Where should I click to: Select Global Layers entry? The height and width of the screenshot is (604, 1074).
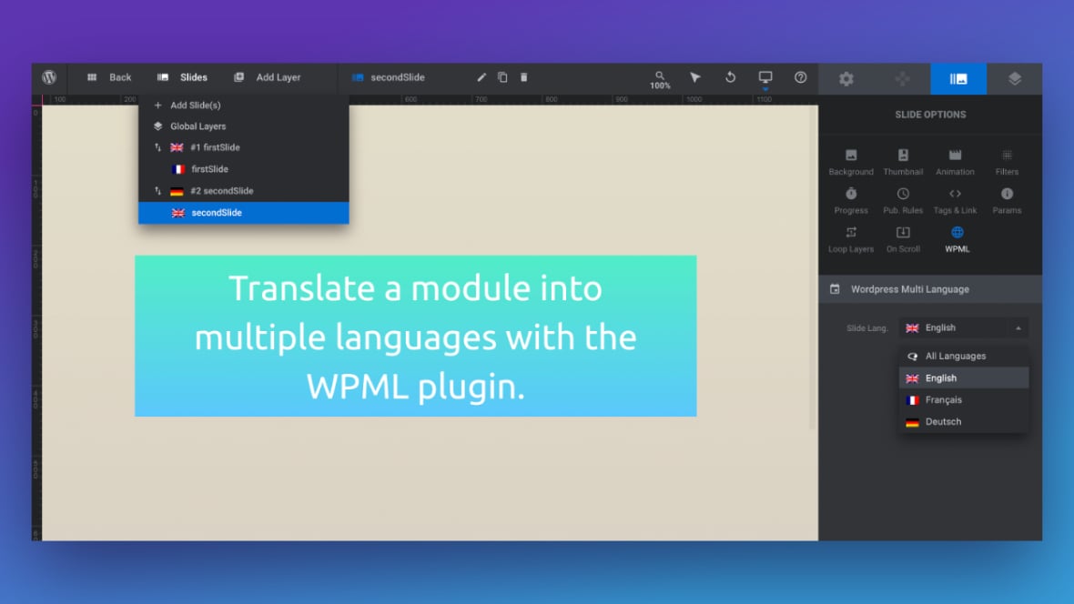tap(243, 126)
